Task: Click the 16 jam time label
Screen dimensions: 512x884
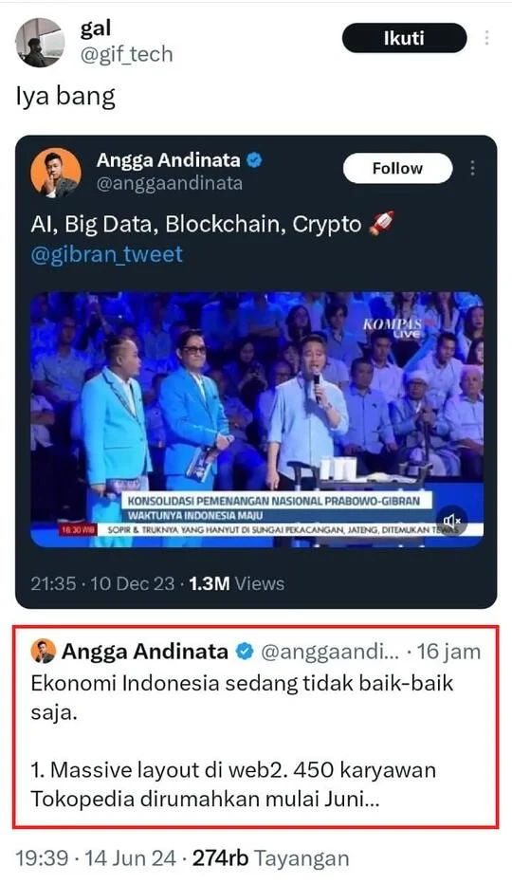Action: [448, 652]
